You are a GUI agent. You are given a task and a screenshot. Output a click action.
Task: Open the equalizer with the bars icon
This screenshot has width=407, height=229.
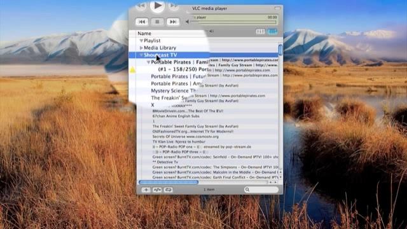click(x=260, y=31)
